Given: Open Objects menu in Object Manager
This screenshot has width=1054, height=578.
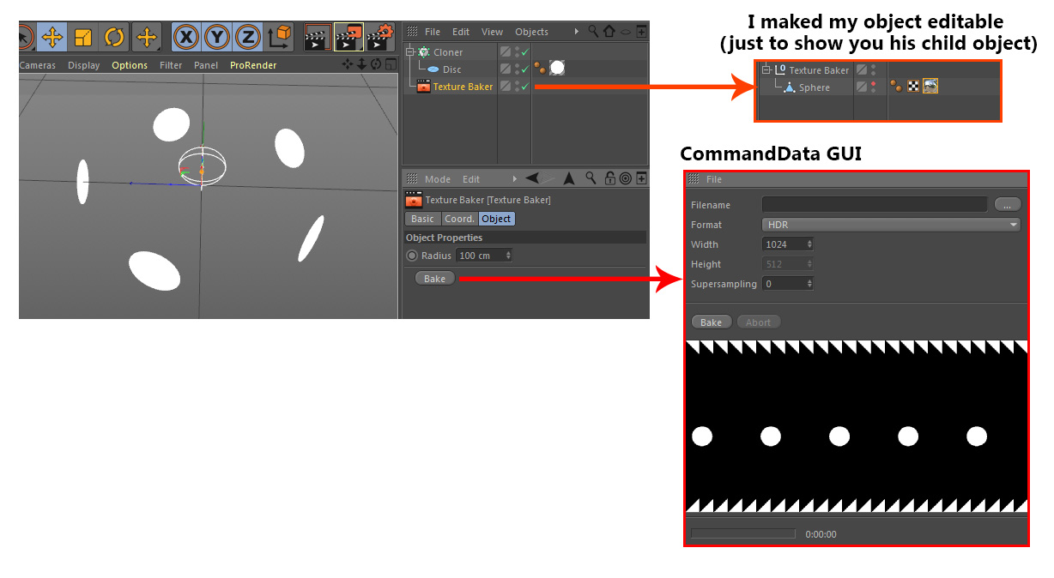Looking at the screenshot, I should [531, 32].
